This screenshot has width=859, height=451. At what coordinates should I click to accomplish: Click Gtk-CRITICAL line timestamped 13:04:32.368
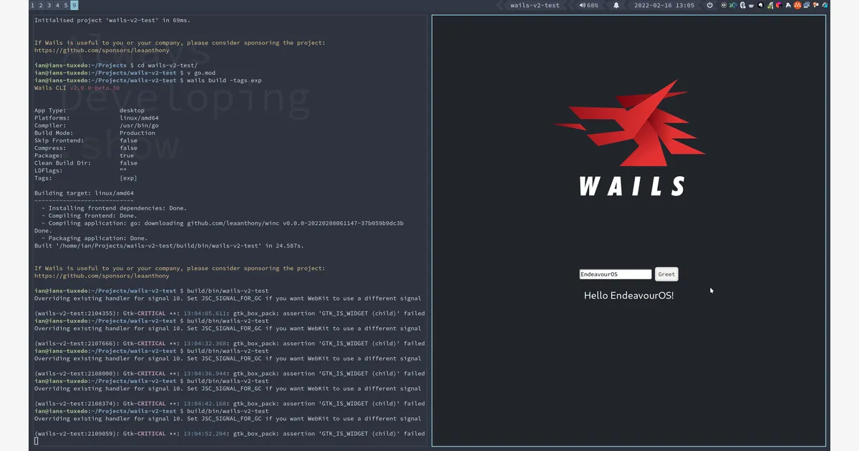point(229,344)
